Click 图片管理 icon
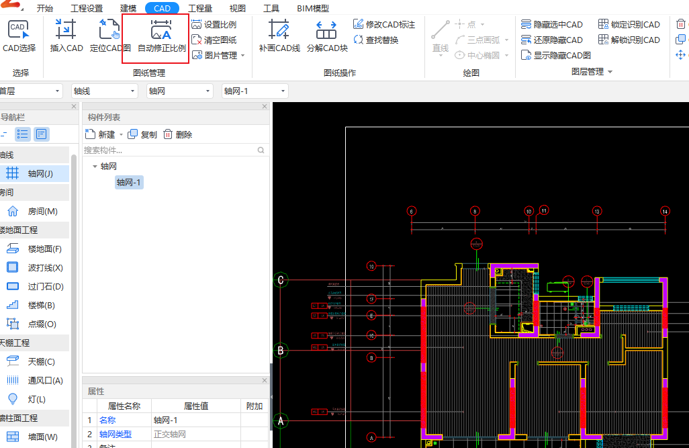 click(196, 55)
